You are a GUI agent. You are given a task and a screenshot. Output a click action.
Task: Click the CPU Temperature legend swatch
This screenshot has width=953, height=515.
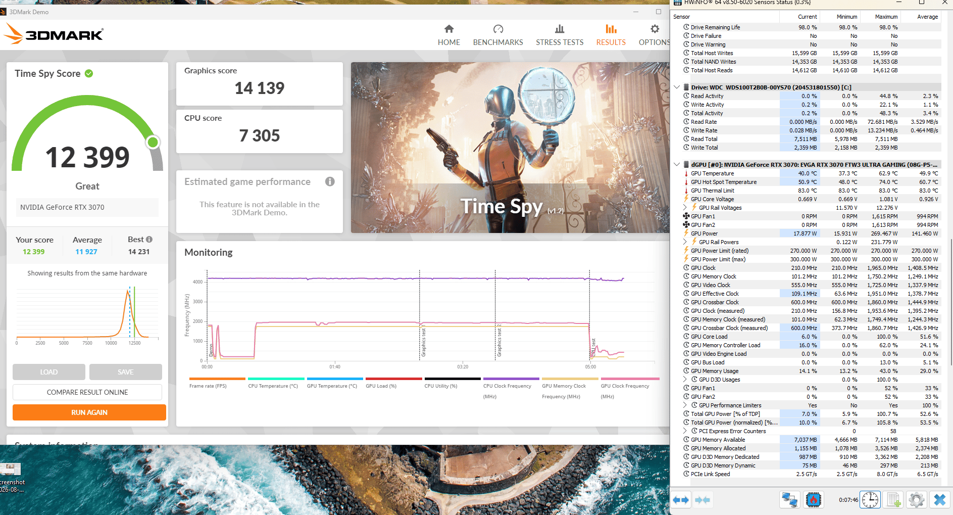point(276,379)
